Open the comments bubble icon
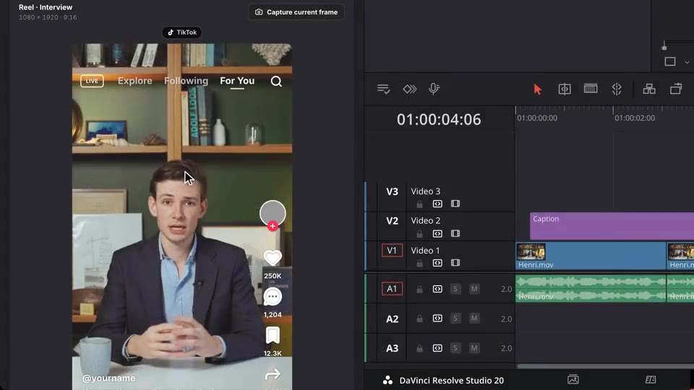Screen dimensions: 694x390 273,297
